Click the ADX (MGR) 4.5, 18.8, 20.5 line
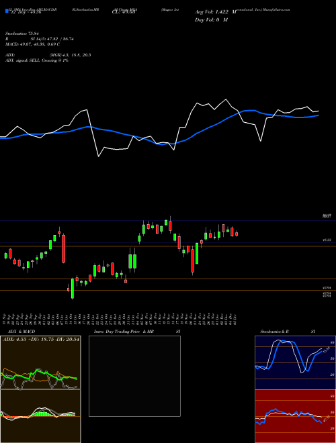 [x=48, y=55]
